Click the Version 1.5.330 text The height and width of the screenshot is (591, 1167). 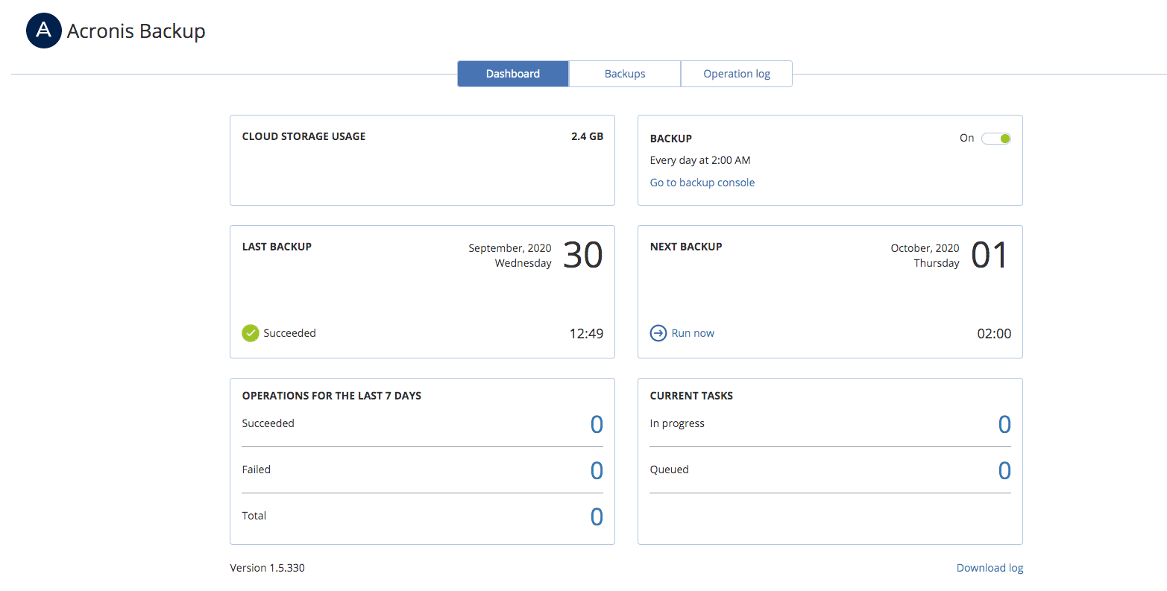click(268, 568)
